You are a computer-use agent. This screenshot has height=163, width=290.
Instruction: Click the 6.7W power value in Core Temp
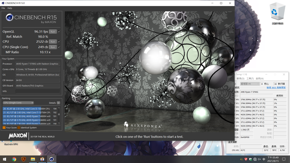click(282, 150)
